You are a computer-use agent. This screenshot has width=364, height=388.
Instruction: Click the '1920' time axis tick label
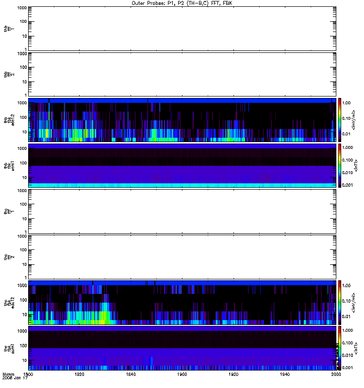click(x=233, y=374)
